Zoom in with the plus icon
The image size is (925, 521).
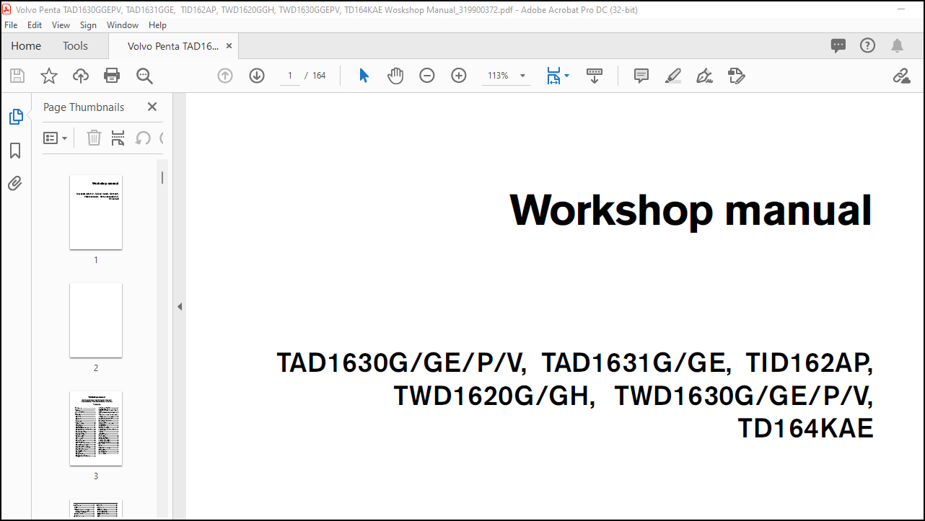coord(459,76)
